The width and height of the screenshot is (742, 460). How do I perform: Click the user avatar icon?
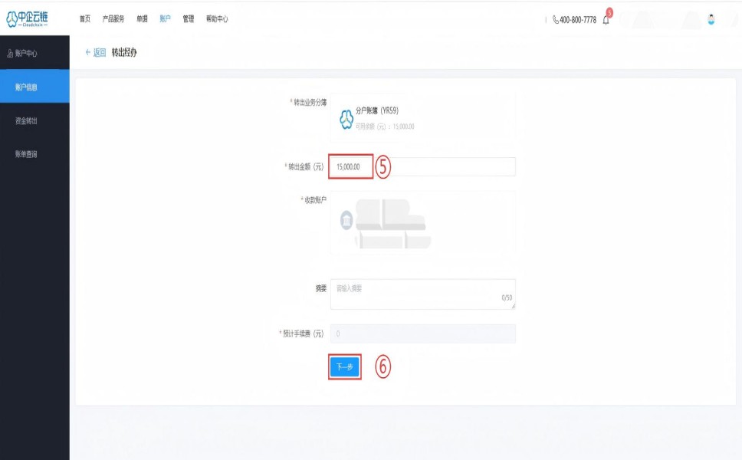click(711, 20)
